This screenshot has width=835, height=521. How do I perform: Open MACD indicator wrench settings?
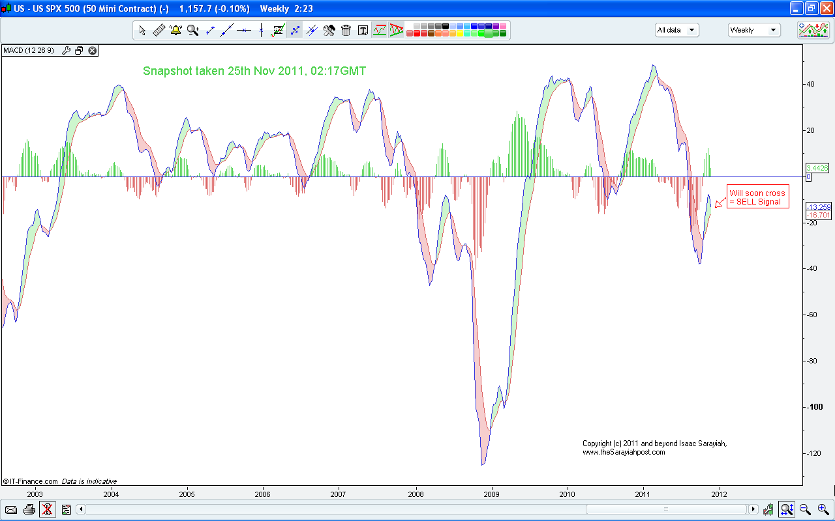tap(66, 51)
